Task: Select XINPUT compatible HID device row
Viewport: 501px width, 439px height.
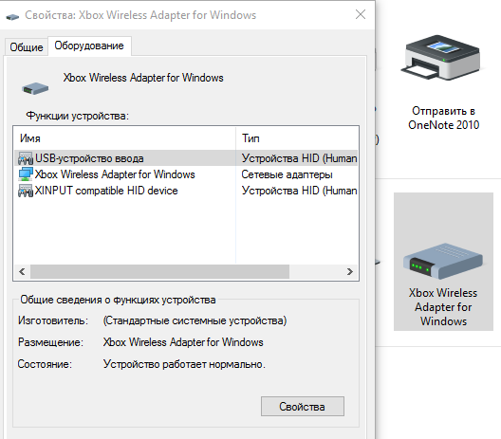Action: [186, 191]
